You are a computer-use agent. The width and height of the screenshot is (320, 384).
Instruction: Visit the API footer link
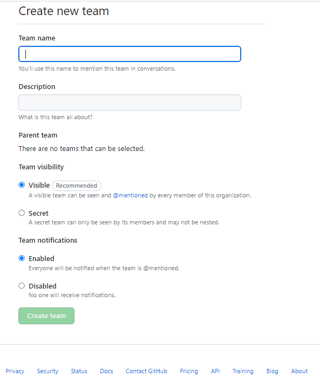(x=215, y=371)
